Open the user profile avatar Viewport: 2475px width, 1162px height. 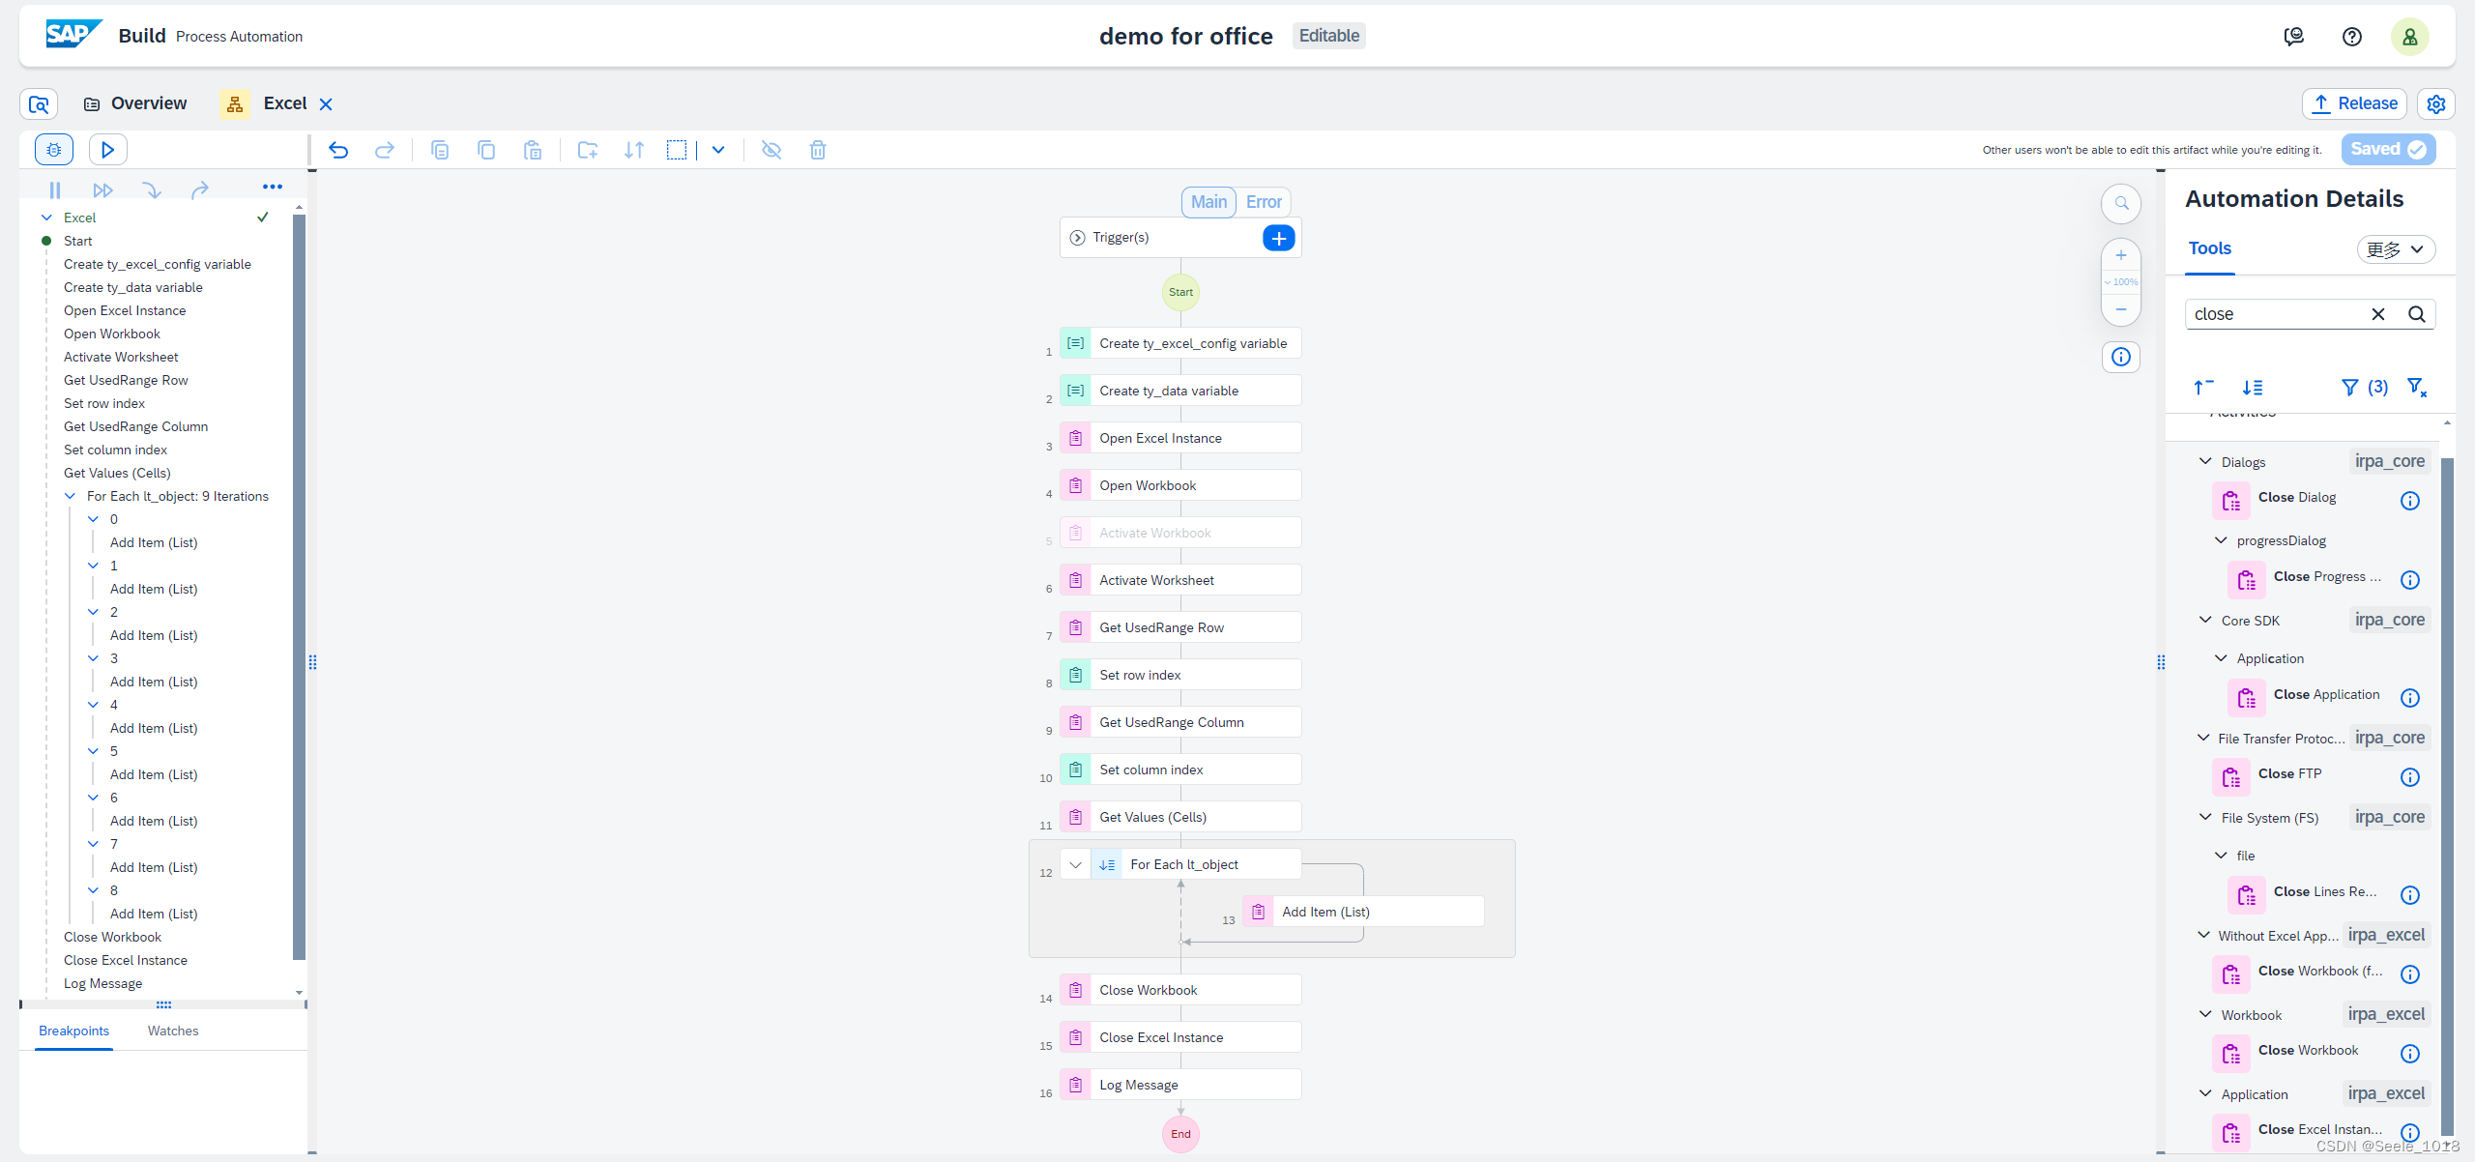pyautogui.click(x=2410, y=37)
